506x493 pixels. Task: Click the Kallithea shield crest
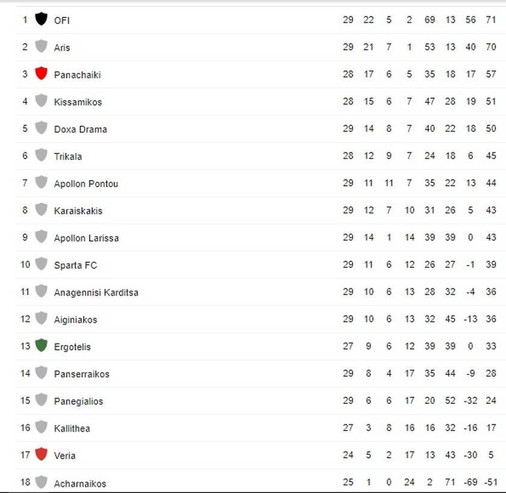point(41,427)
